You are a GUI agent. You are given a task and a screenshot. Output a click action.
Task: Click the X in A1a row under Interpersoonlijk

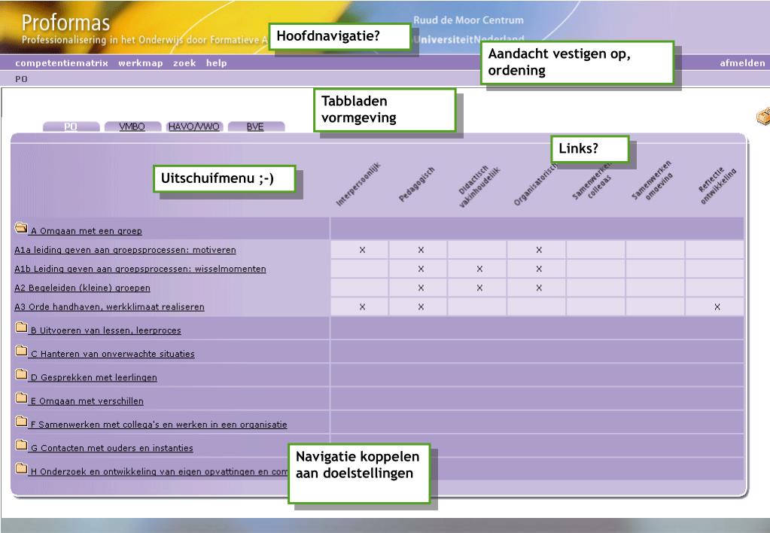pyautogui.click(x=362, y=250)
